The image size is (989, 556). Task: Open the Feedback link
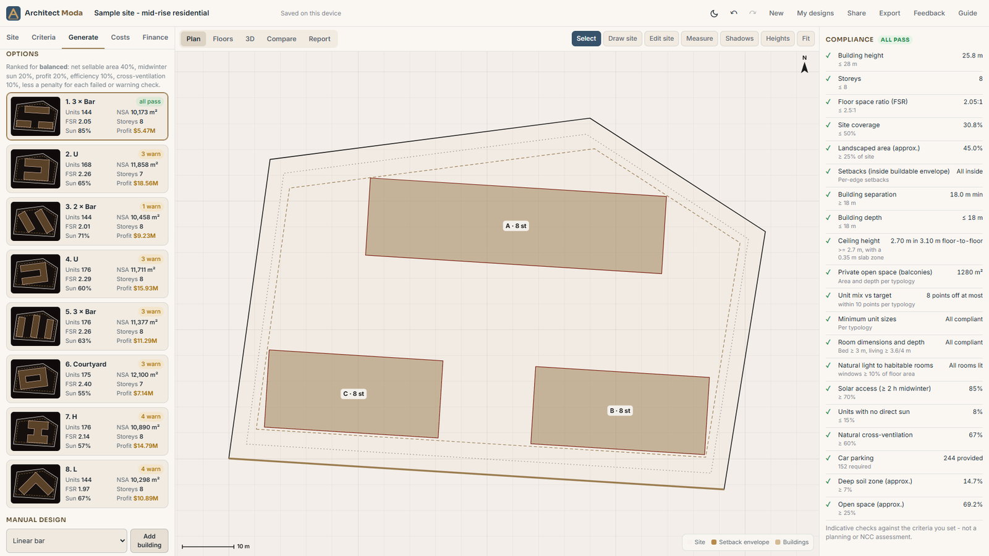tap(929, 13)
